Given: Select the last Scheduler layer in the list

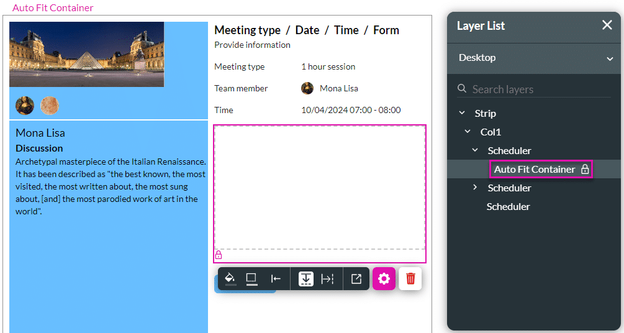Looking at the screenshot, I should (508, 206).
